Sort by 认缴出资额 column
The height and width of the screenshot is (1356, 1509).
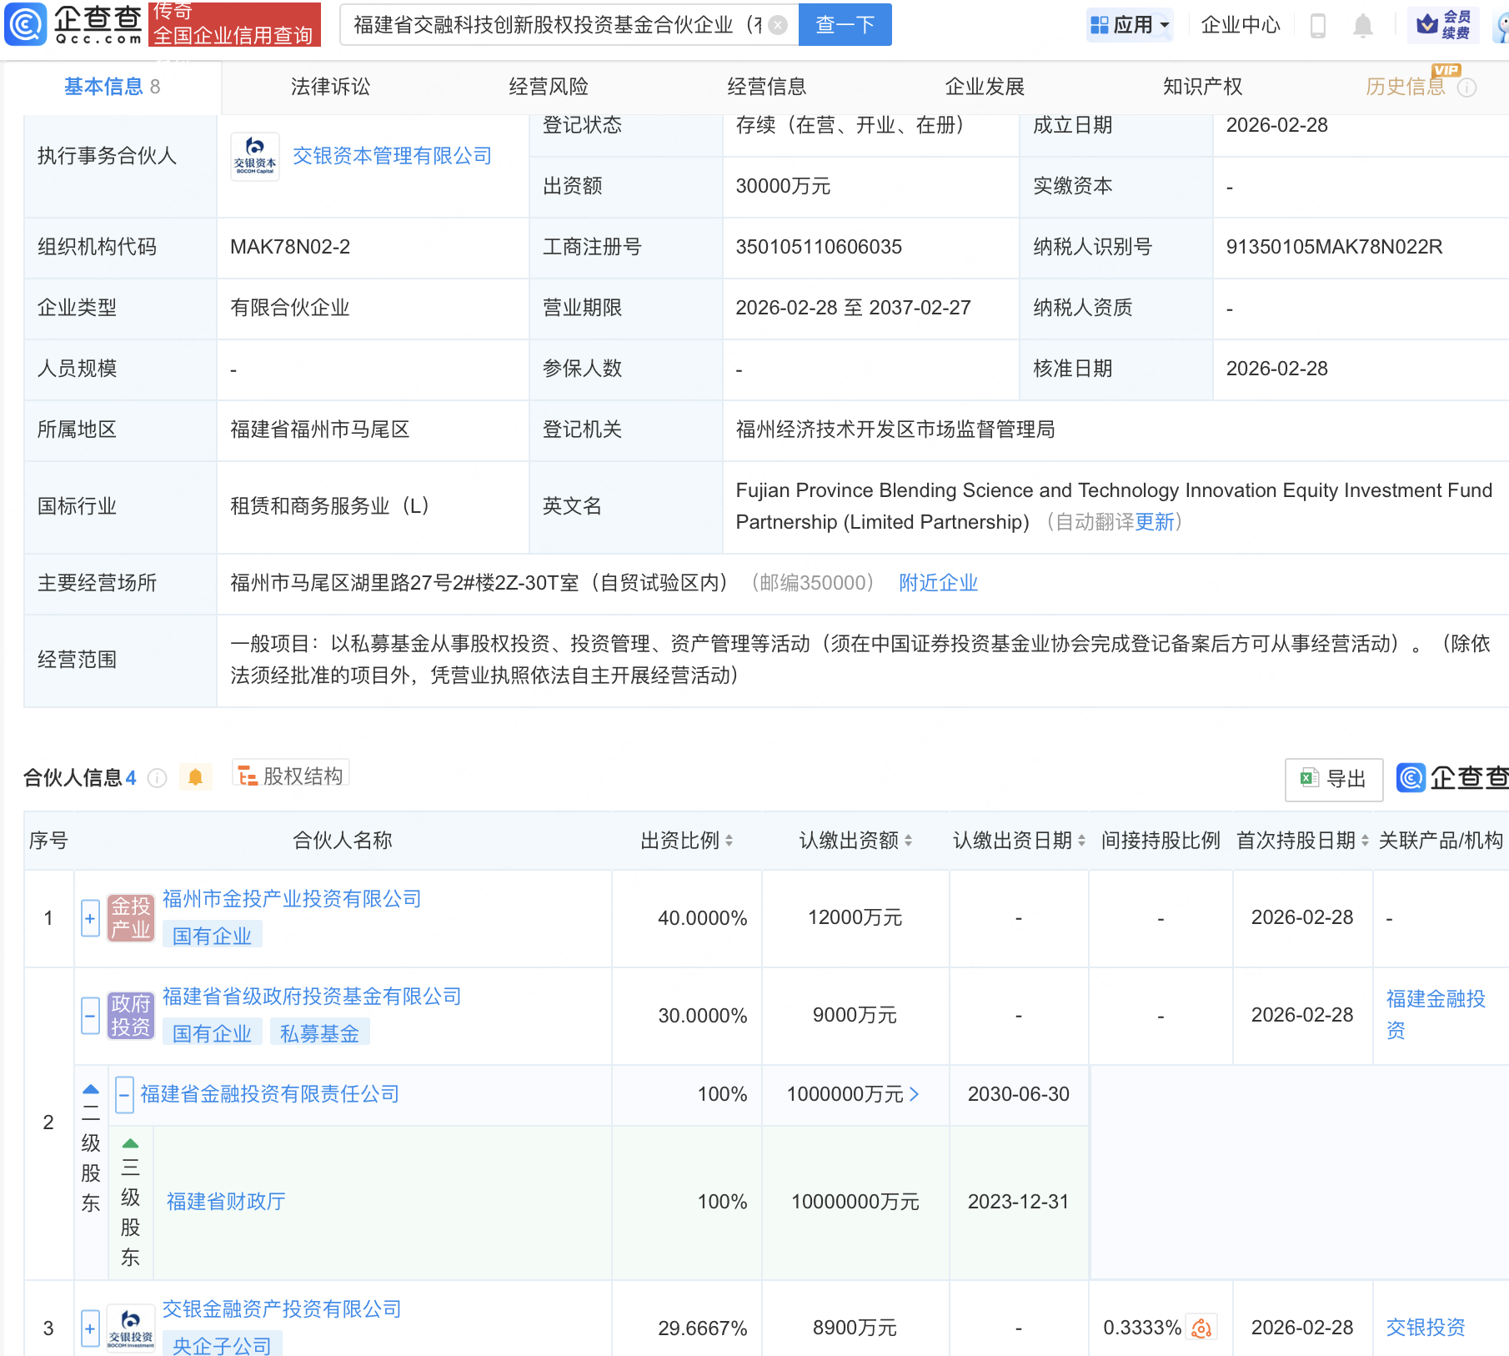pyautogui.click(x=855, y=841)
